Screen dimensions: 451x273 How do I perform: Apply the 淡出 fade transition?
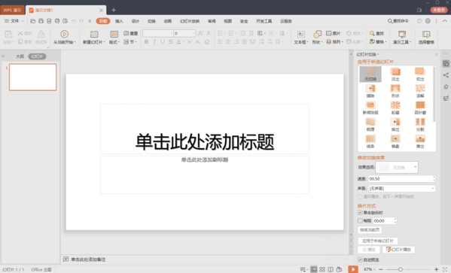tap(395, 74)
